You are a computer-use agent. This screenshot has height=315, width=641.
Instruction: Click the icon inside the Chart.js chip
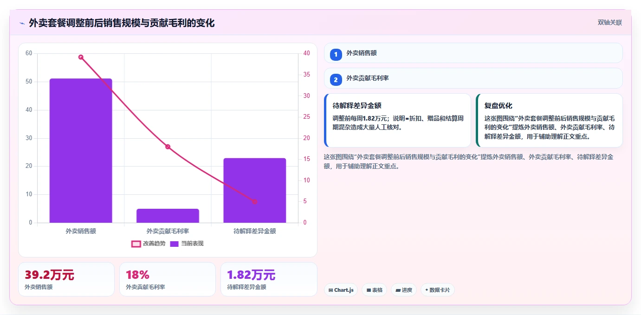330,290
